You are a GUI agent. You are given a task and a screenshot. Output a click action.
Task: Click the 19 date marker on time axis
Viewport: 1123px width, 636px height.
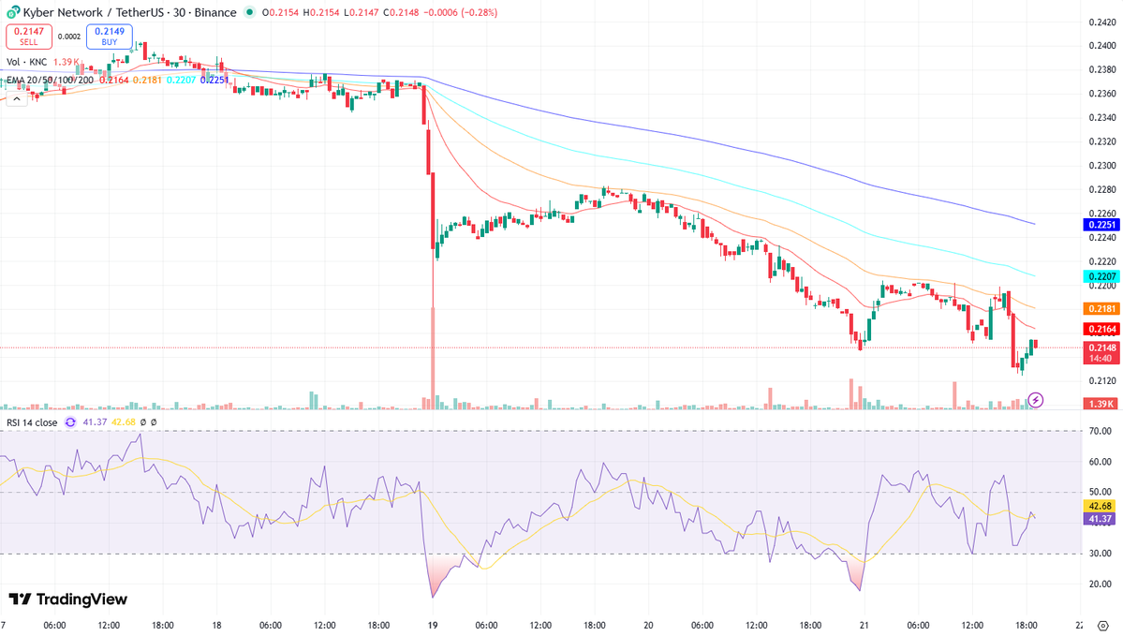pos(433,625)
